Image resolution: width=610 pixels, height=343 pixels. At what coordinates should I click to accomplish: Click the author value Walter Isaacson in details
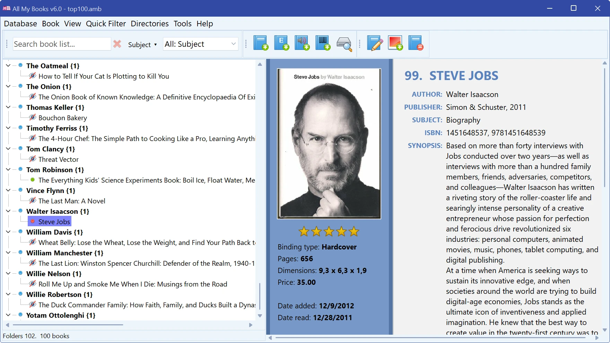(472, 94)
